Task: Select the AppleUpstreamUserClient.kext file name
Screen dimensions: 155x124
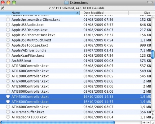Action: (36, 20)
